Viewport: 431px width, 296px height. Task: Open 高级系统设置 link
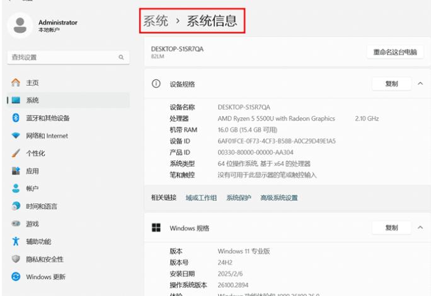279,198
